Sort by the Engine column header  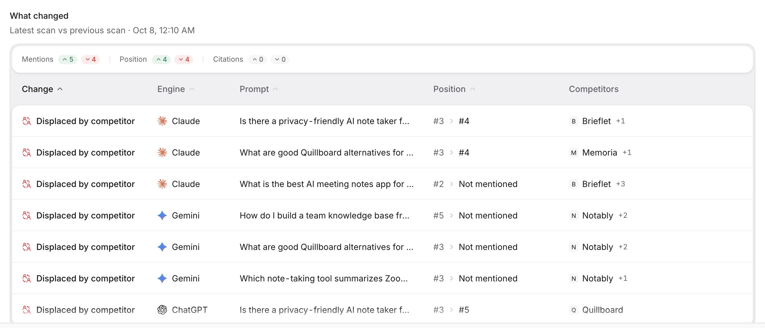[176, 89]
